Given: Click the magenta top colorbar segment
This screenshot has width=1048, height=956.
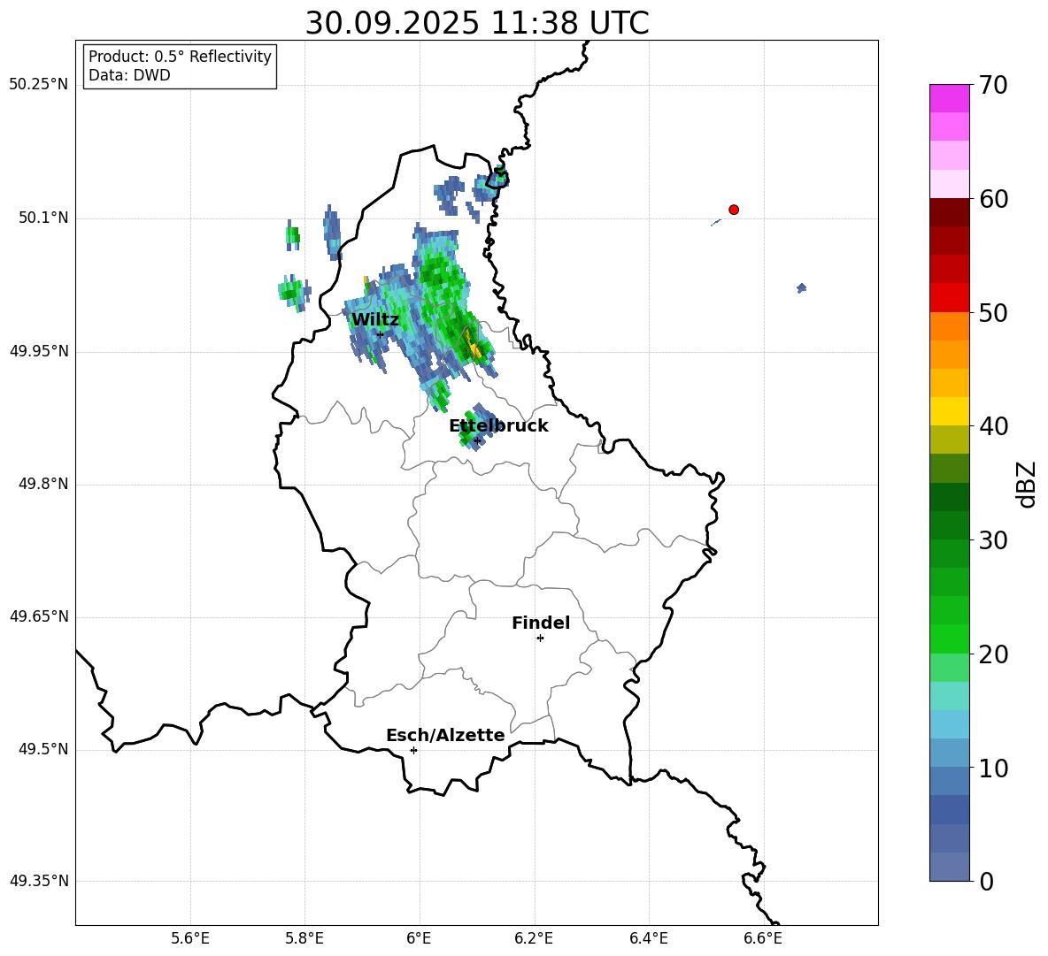Looking at the screenshot, I should (949, 98).
